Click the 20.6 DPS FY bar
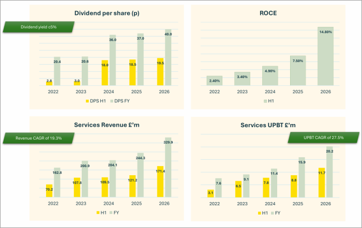This screenshot has height=228, width=362. point(85,71)
